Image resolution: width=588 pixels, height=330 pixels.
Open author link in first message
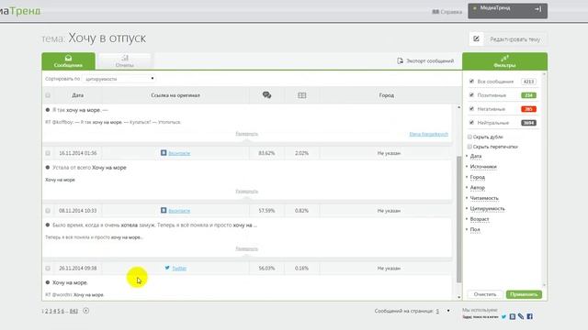(429, 134)
